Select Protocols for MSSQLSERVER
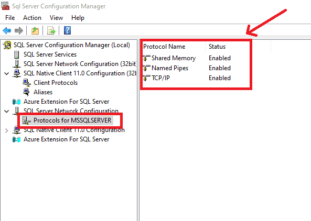311x221 pixels. point(72,120)
